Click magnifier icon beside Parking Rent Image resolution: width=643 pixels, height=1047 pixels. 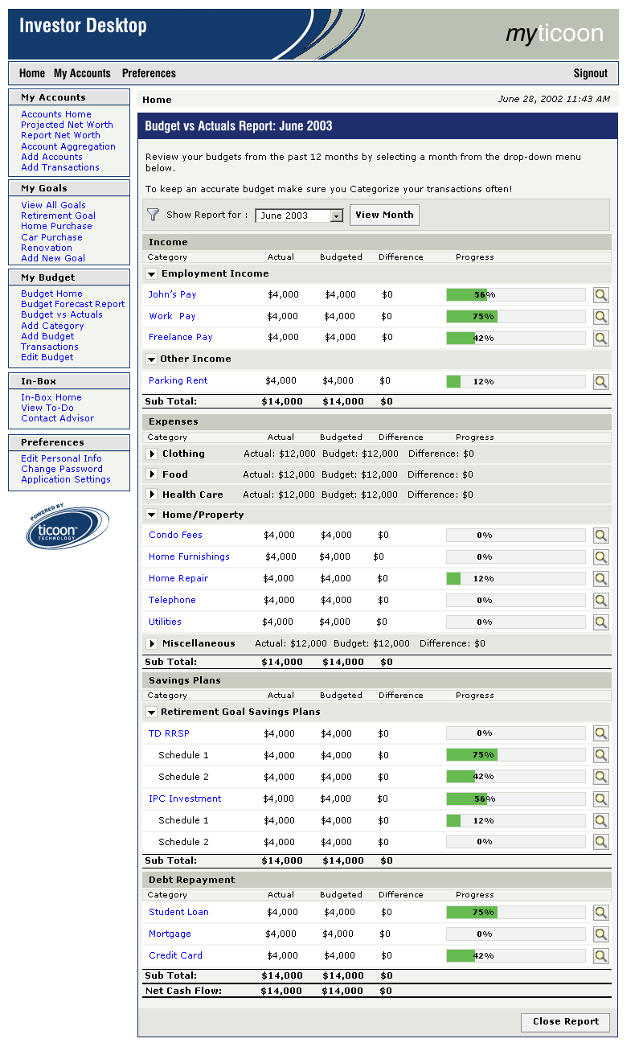(600, 382)
